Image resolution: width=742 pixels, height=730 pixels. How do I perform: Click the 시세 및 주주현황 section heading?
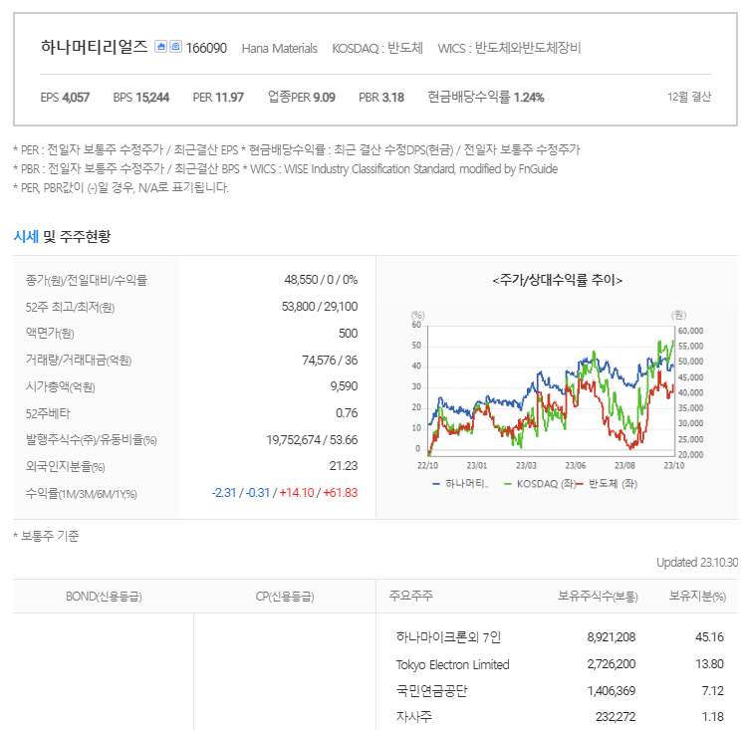pos(62,236)
